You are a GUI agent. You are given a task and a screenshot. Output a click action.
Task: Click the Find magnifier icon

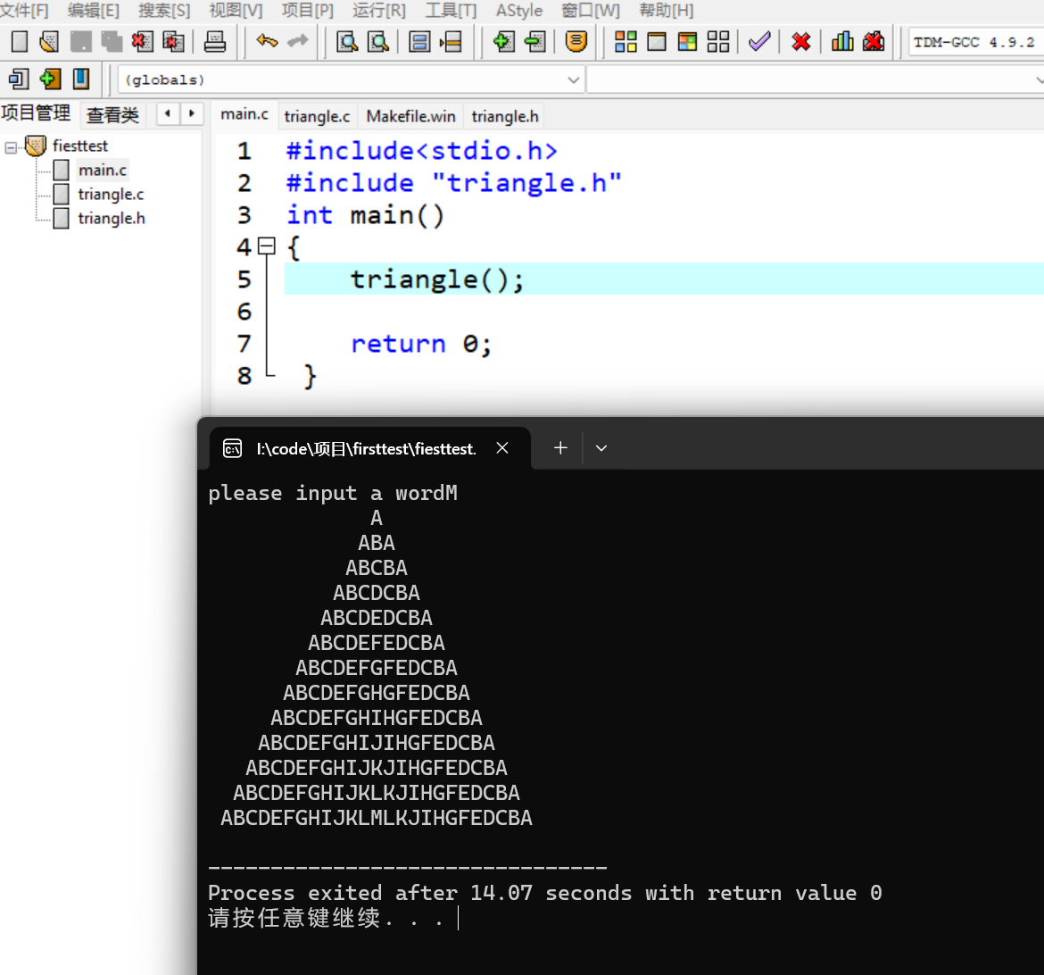click(347, 42)
